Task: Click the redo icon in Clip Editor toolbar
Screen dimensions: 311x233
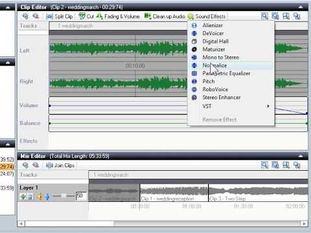Action: [36, 16]
